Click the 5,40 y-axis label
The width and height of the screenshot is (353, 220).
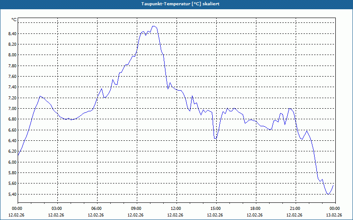tap(12, 194)
